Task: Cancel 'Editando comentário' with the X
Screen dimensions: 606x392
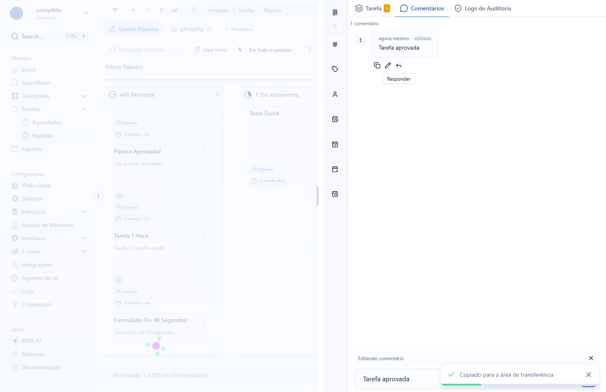Action: pos(591,358)
